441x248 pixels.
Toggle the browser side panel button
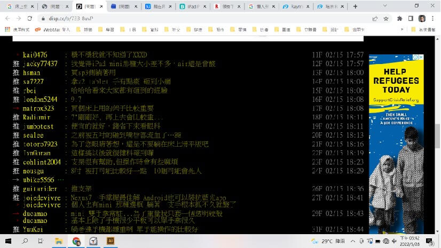pyautogui.click(x=410, y=18)
